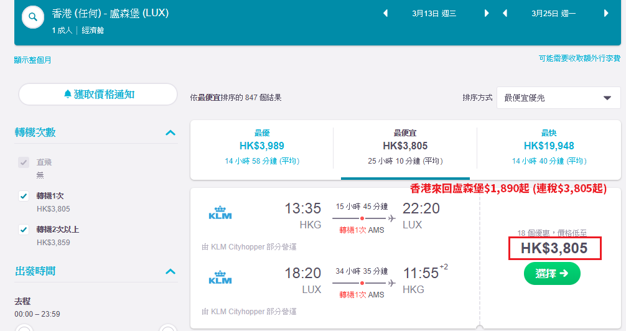Collapse the 出發時間 filter section
Image resolution: width=626 pixels, height=331 pixels.
coord(171,271)
